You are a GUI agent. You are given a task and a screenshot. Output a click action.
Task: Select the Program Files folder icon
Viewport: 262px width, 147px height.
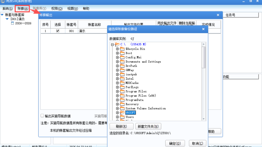pos(122,91)
